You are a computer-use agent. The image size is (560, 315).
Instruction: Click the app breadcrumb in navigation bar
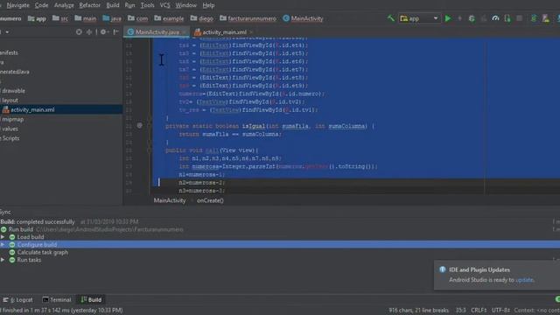(37, 18)
